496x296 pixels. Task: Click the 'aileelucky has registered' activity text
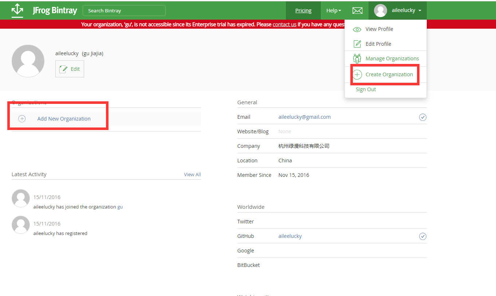pos(60,234)
